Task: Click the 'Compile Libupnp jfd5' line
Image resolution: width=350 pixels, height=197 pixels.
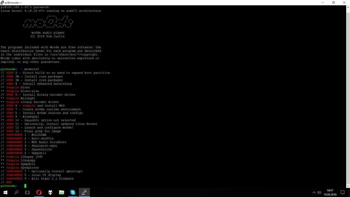Action: 22,157
